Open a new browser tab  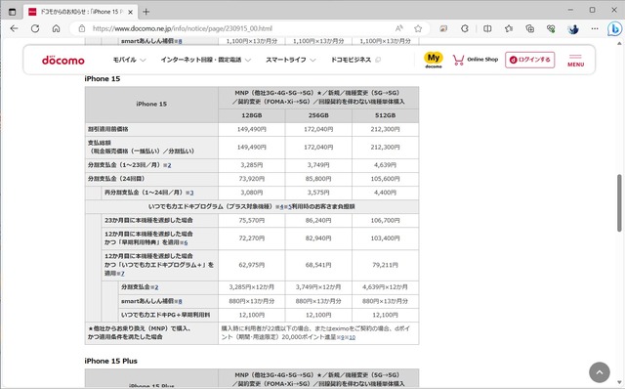[x=146, y=12]
